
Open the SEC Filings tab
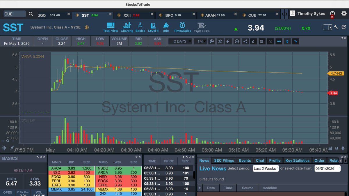[224, 160]
